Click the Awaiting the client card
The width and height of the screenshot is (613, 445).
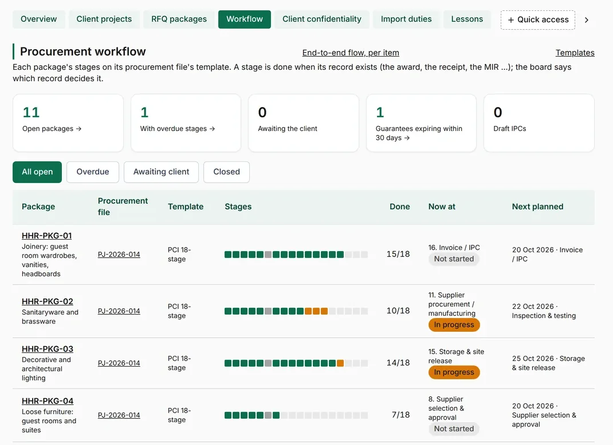pyautogui.click(x=304, y=123)
